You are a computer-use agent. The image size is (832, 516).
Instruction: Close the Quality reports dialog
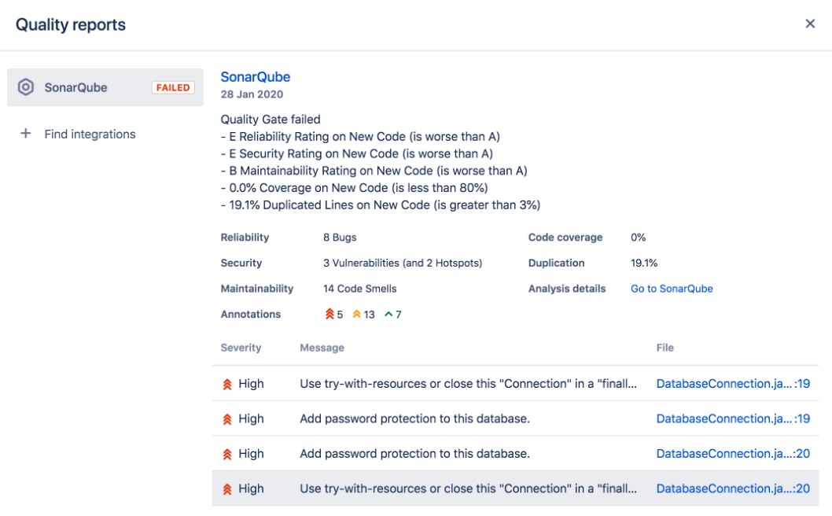810,23
